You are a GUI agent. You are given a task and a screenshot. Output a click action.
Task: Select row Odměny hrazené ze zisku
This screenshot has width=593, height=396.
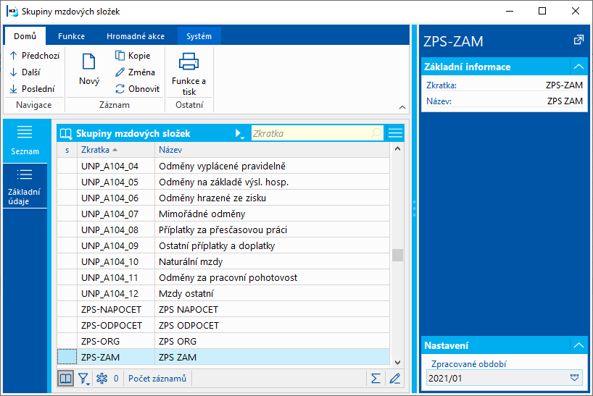click(223, 198)
